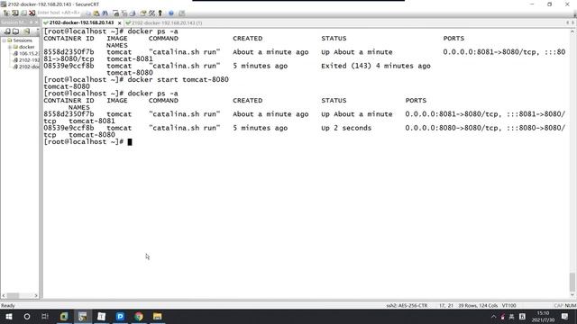Click 'VT100' in the status bar

508,306
